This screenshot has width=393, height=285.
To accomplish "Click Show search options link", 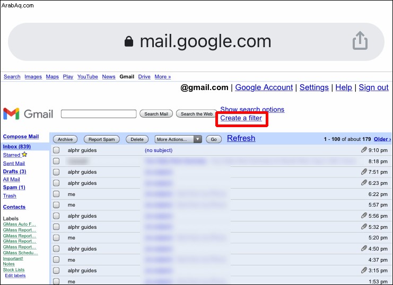I will 252,110.
